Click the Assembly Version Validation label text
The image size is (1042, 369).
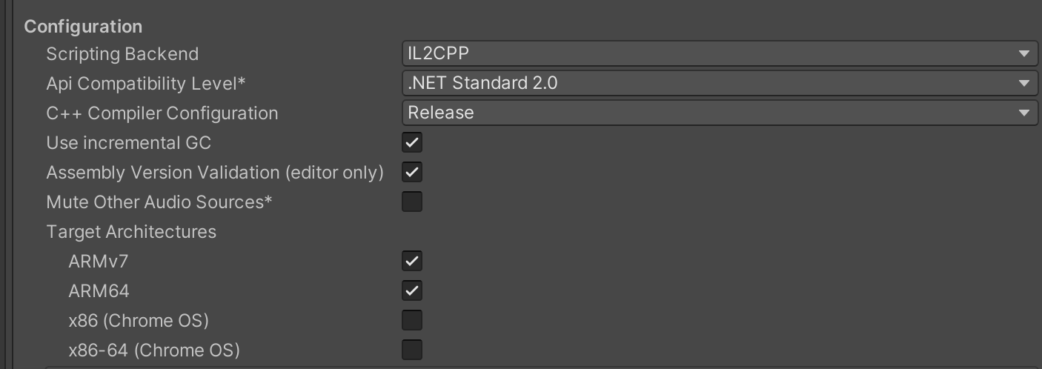pyautogui.click(x=215, y=173)
